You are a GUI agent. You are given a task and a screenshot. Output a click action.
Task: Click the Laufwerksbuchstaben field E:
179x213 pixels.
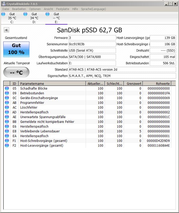tap(92, 63)
